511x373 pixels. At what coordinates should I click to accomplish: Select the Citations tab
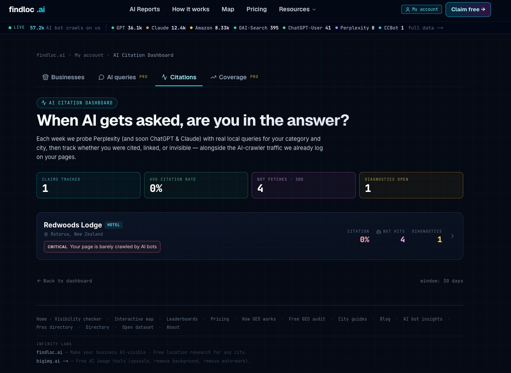(179, 77)
